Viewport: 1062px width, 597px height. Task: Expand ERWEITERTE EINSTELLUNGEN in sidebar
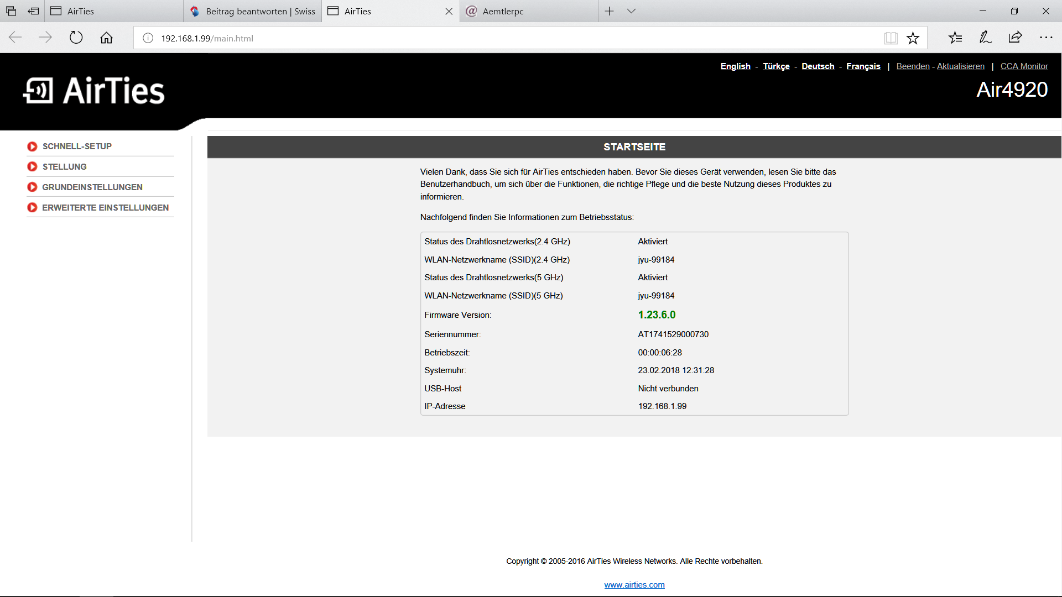105,208
